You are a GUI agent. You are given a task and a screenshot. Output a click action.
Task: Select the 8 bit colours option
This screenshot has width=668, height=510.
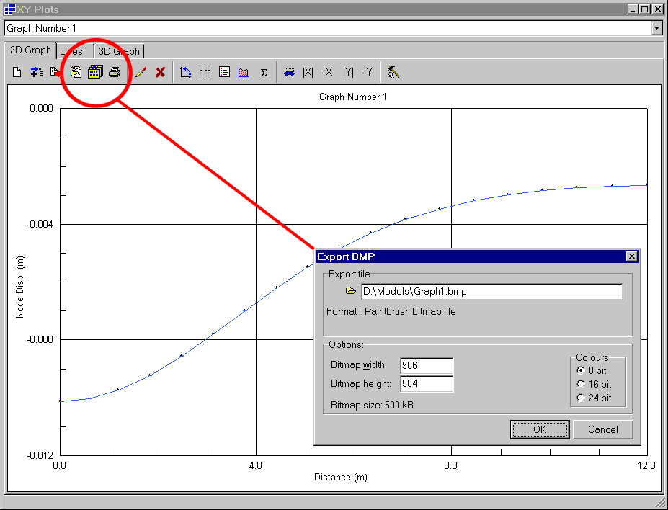tap(581, 370)
